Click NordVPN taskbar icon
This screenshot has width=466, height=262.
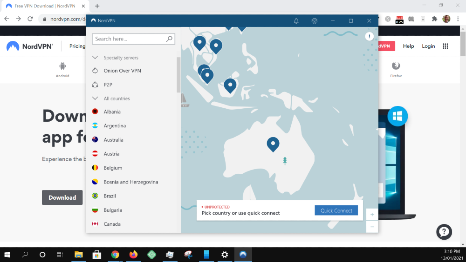point(243,254)
